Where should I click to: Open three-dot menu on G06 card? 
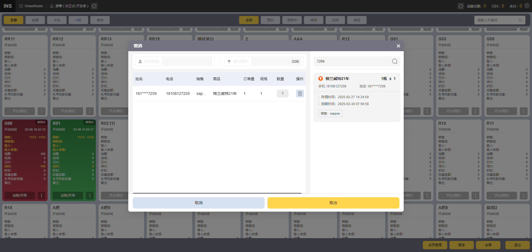[42, 196]
